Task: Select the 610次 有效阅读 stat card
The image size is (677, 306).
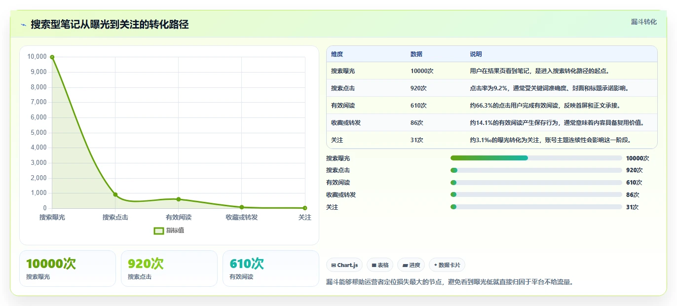Action: (271, 268)
